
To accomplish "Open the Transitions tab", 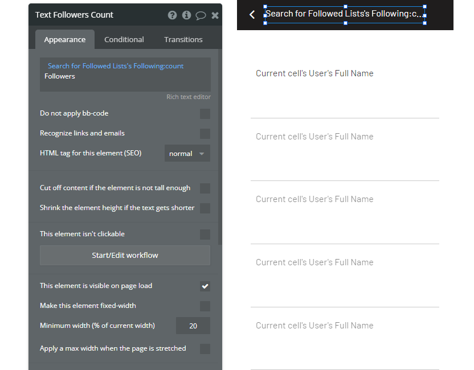I will [183, 40].
